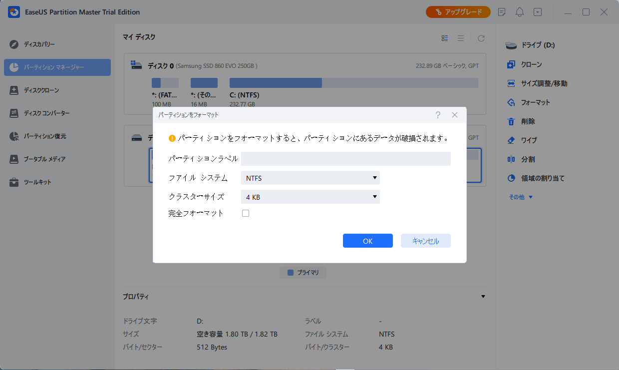This screenshot has height=370, width=619.
Task: Switch disk view to block layout
Action: [444, 37]
